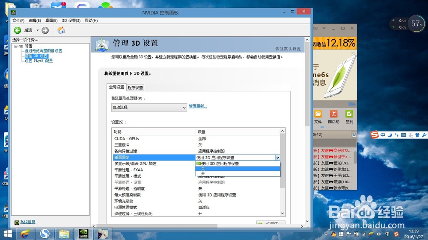Viewport: 428px width, 240px height.
Task: Open the 文件(F) menu
Action: 18,20
